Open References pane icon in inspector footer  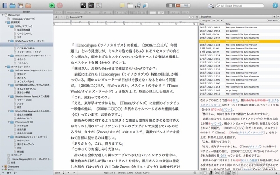point(211,173)
